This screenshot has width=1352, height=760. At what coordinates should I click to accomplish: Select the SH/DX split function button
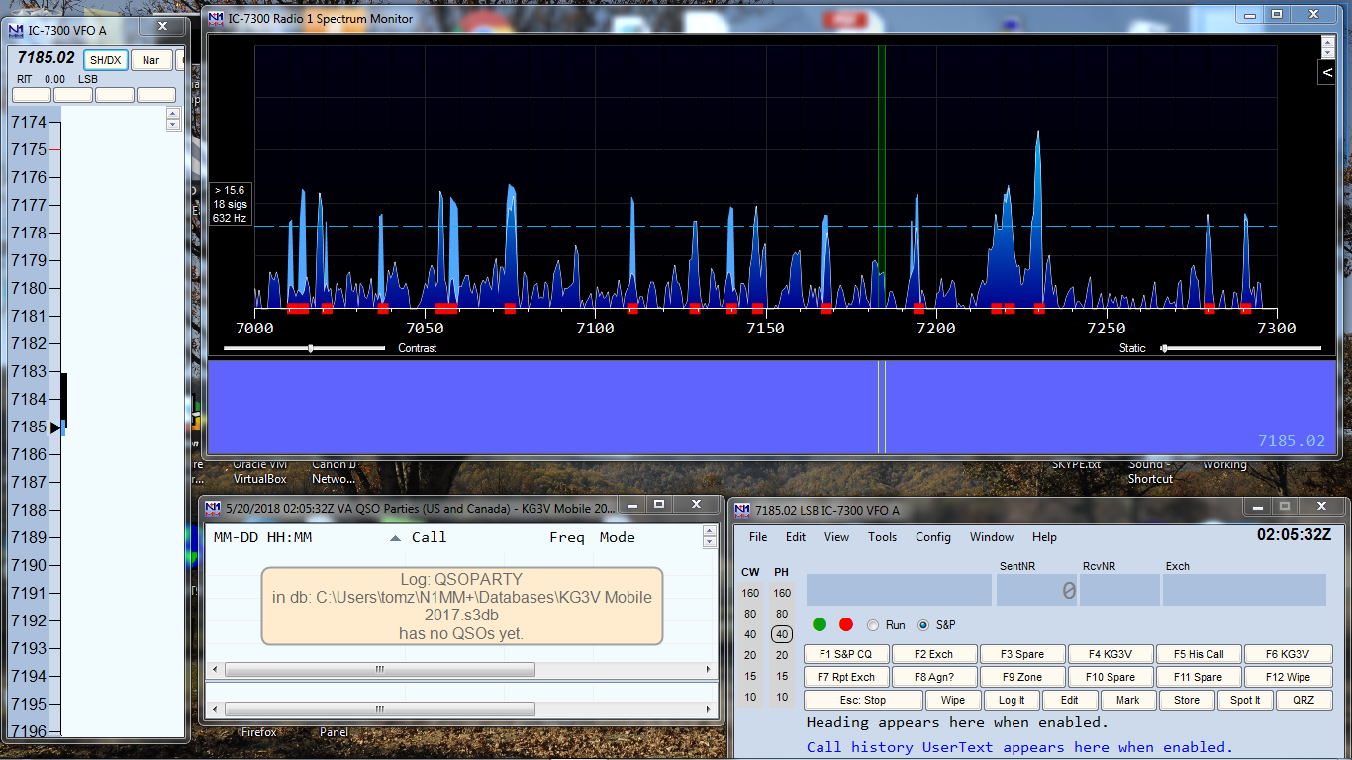[x=105, y=59]
